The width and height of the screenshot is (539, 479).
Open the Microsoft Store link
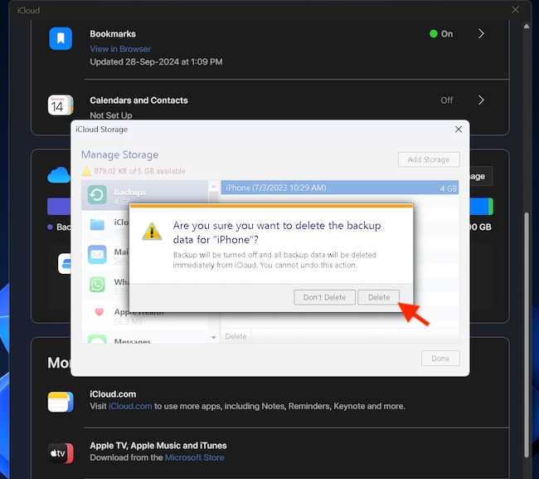coord(194,457)
